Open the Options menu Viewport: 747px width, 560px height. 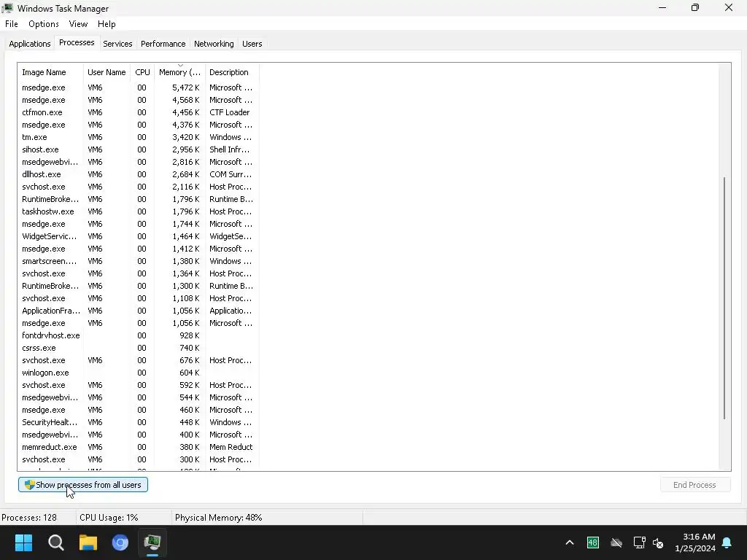pyautogui.click(x=44, y=24)
